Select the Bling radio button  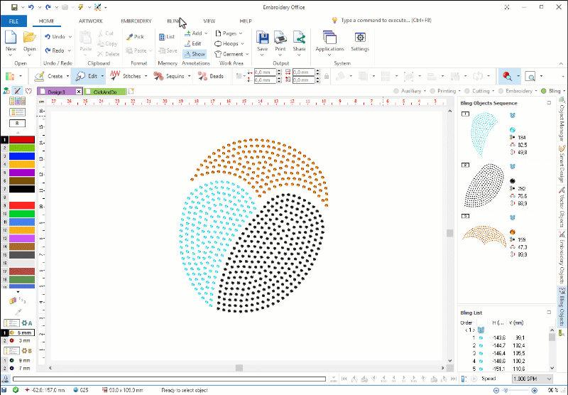pos(543,91)
